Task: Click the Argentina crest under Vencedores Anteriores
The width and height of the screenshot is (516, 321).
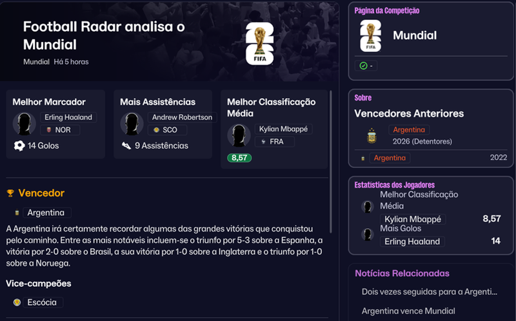Action: (372, 135)
